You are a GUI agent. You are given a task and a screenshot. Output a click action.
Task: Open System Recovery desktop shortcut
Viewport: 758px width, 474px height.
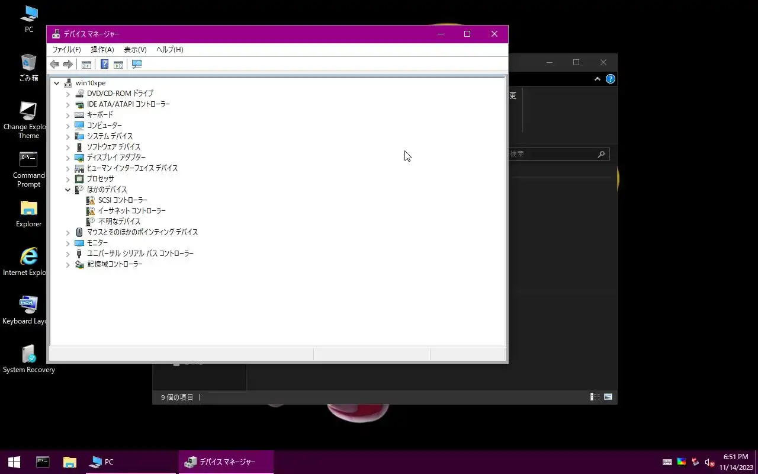[x=28, y=359]
